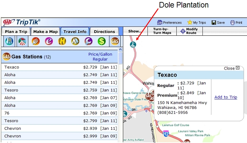Viewport: 247px width, 143px height.
Task: Select Aloha $2.769 [Jan 09] row
Action: (60, 105)
